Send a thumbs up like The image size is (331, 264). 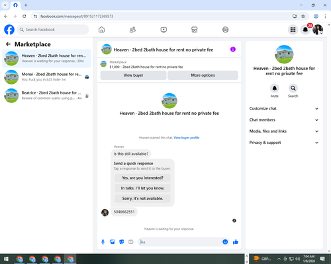point(236,242)
